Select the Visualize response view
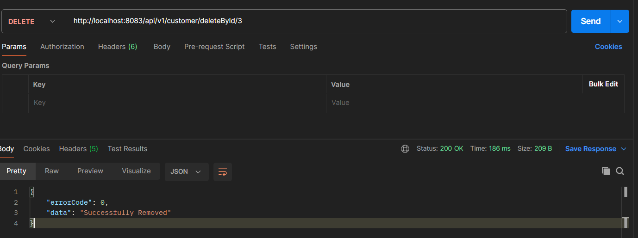The height and width of the screenshot is (238, 638). (136, 171)
